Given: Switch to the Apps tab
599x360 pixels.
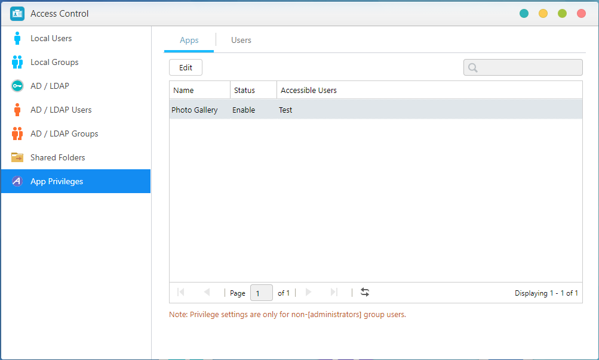Looking at the screenshot, I should click(x=189, y=41).
